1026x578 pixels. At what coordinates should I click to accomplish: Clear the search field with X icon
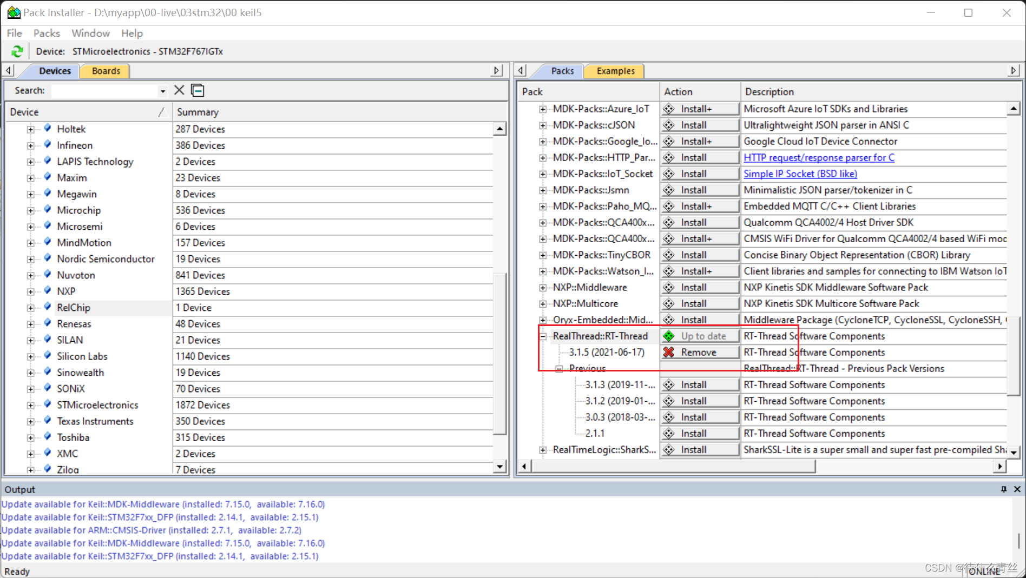[x=179, y=90]
